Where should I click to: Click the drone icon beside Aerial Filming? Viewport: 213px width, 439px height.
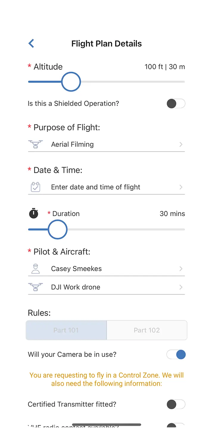(36, 144)
